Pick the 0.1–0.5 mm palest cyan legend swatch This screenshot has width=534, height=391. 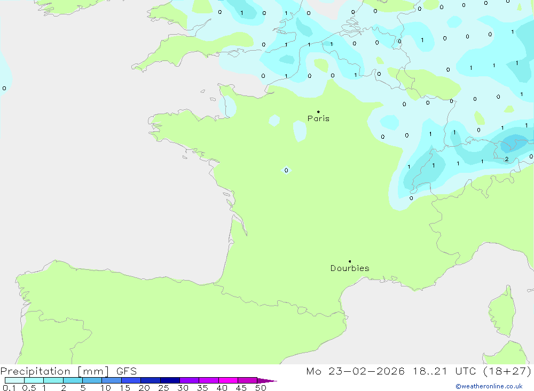(x=14, y=380)
